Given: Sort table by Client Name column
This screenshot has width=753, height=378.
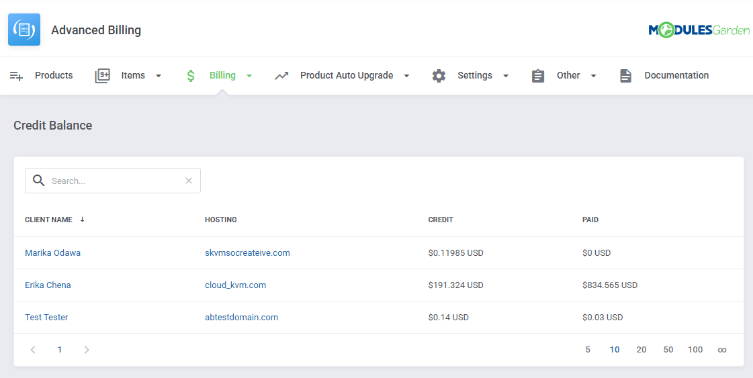Looking at the screenshot, I should pyautogui.click(x=48, y=220).
